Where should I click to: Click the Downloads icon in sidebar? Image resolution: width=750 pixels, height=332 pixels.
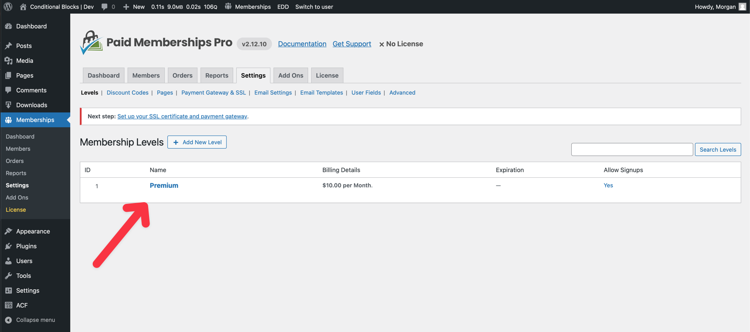click(x=8, y=105)
